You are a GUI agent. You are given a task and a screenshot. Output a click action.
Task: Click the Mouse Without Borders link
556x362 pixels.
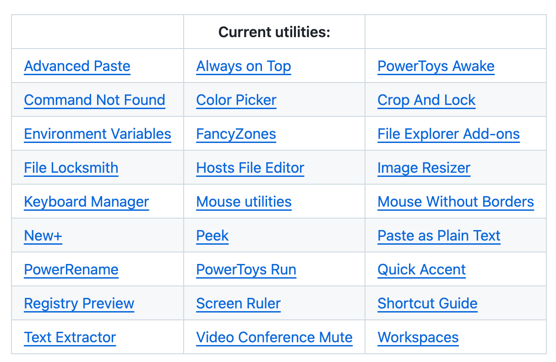pos(456,202)
